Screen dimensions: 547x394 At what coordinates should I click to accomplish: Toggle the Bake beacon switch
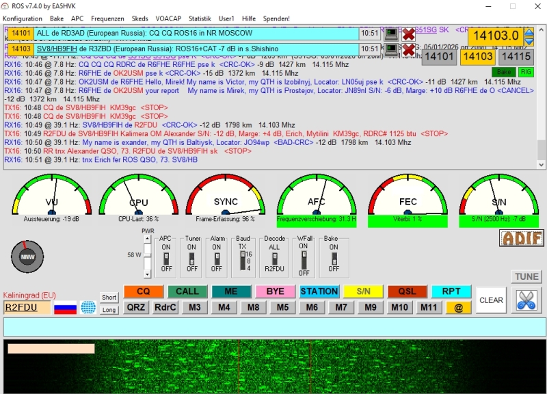[334, 259]
